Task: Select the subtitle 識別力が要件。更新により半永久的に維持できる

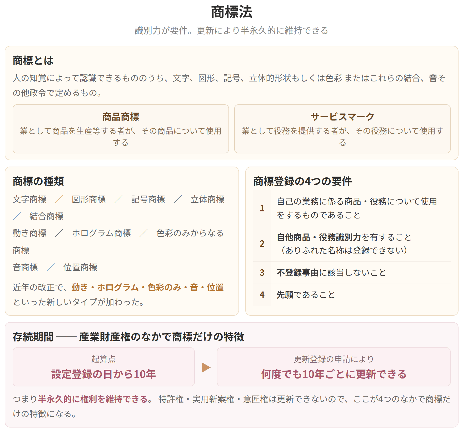Action: click(x=232, y=31)
